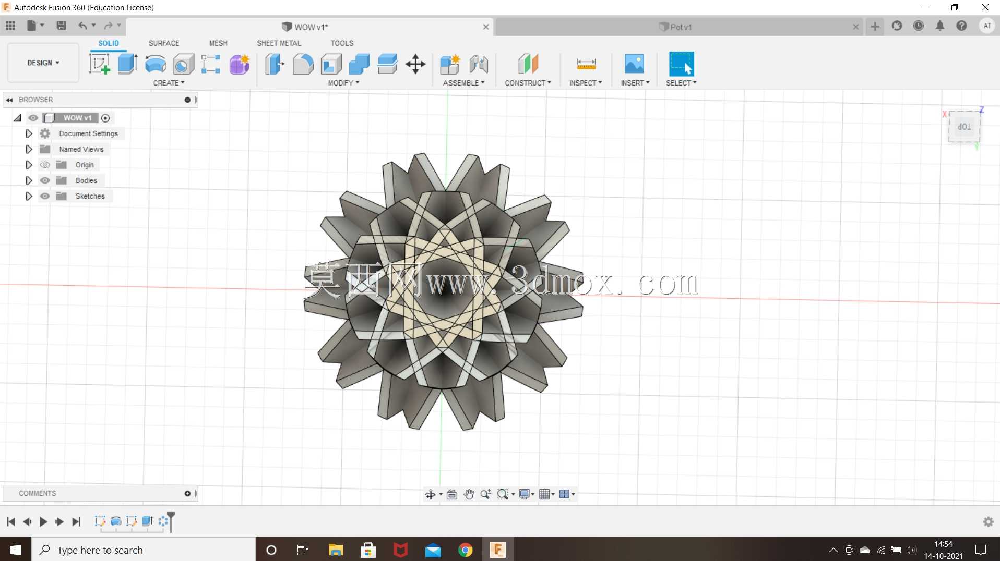Select the Joint tool
This screenshot has height=561, width=1000.
[479, 64]
